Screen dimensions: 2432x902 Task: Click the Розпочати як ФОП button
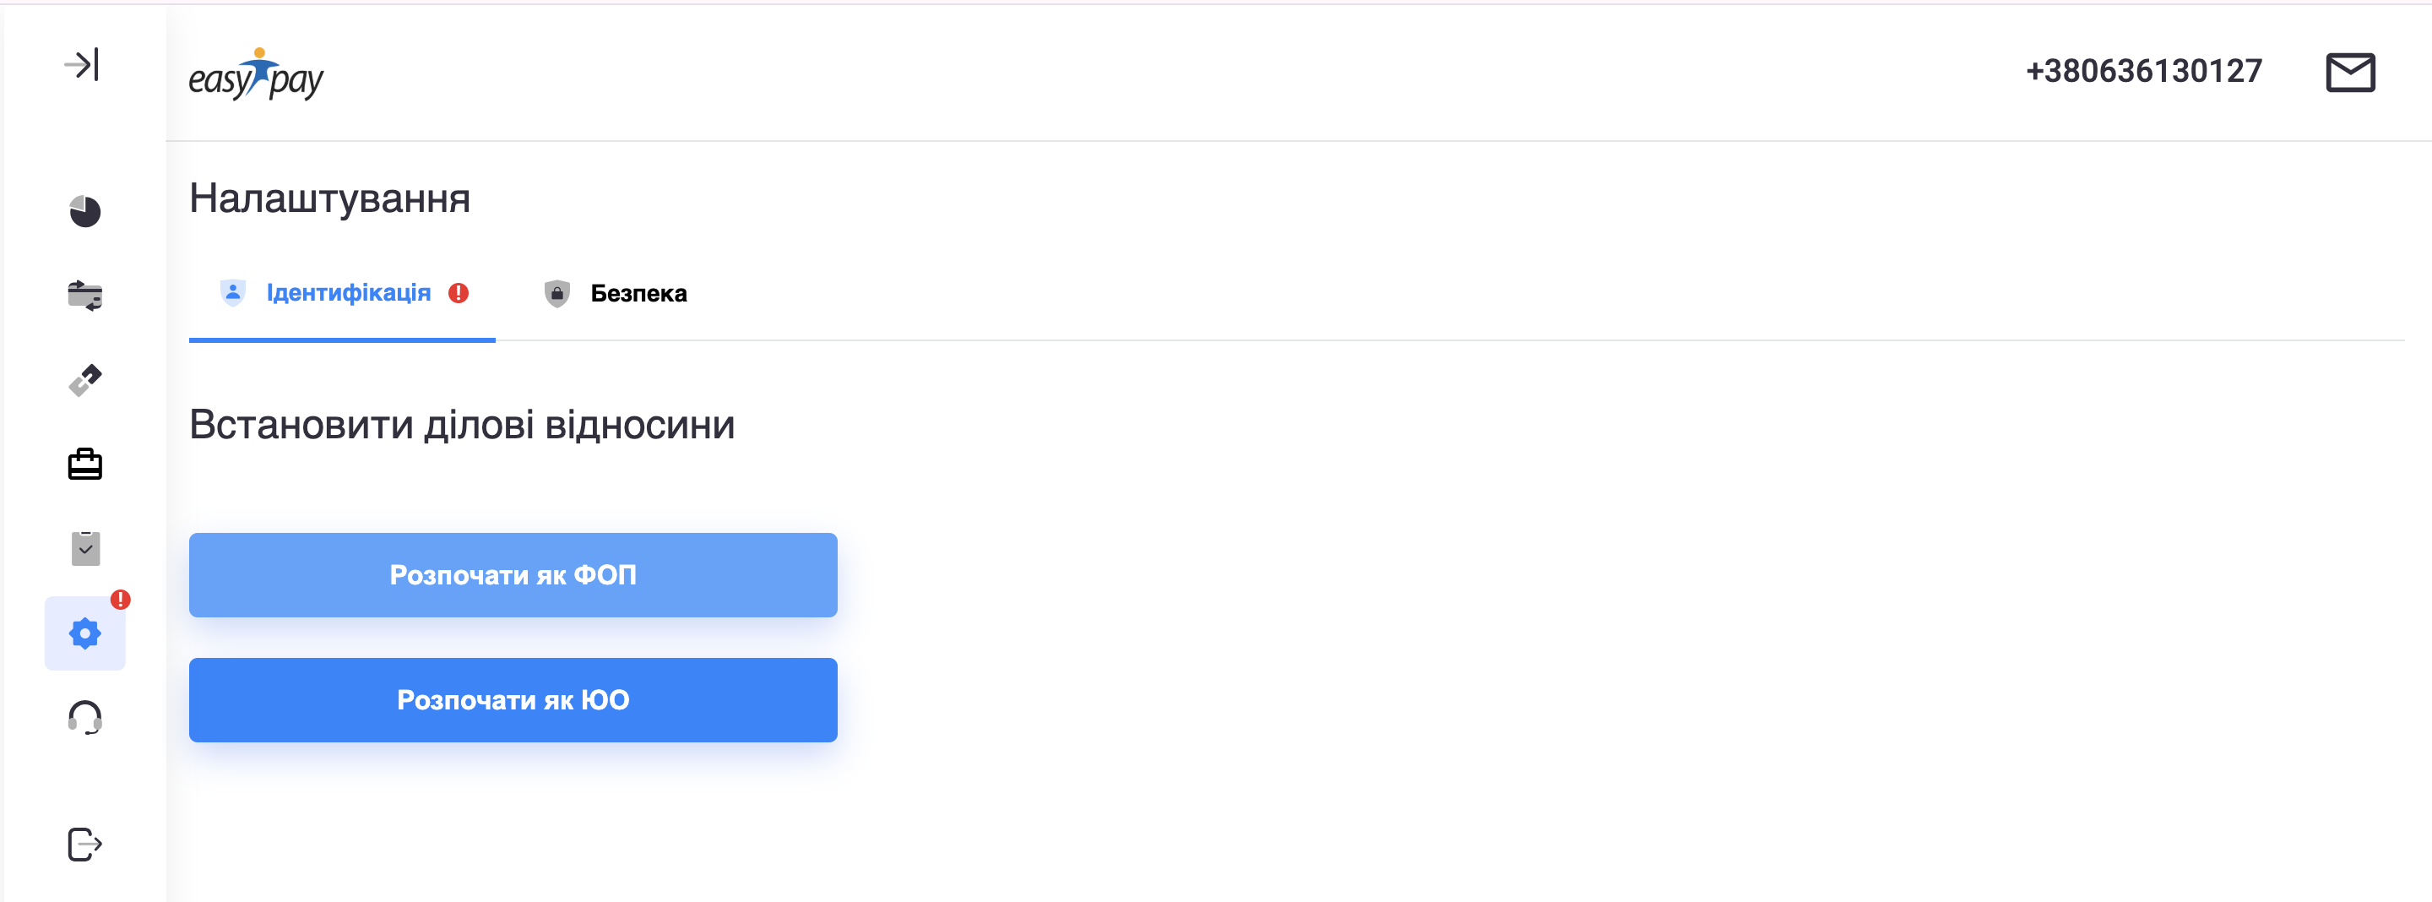coord(513,575)
